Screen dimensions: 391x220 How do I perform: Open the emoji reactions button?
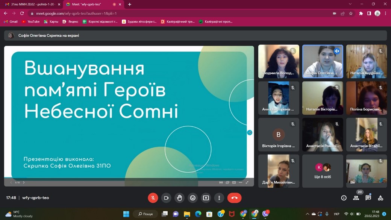coord(192,198)
